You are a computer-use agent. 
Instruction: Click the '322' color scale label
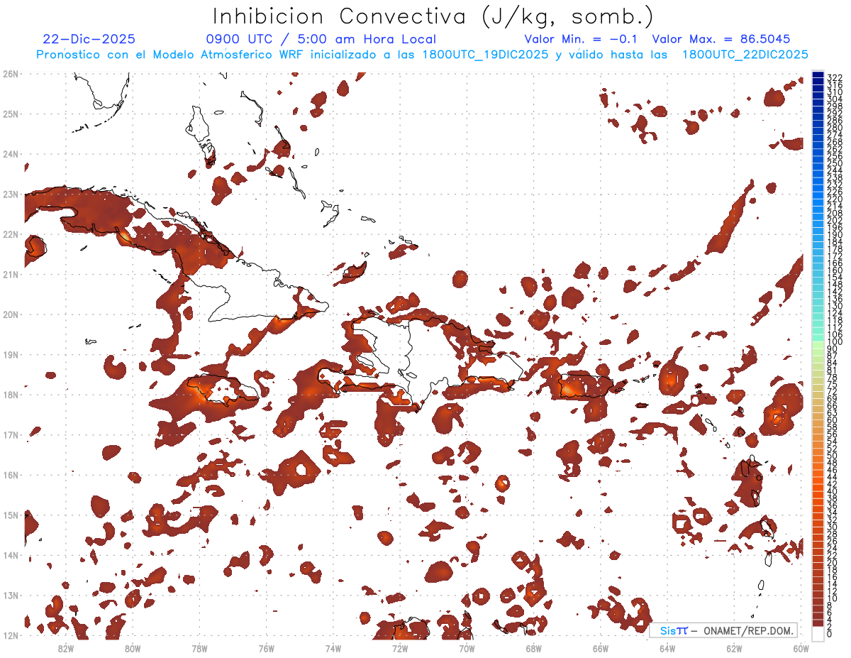pos(835,77)
